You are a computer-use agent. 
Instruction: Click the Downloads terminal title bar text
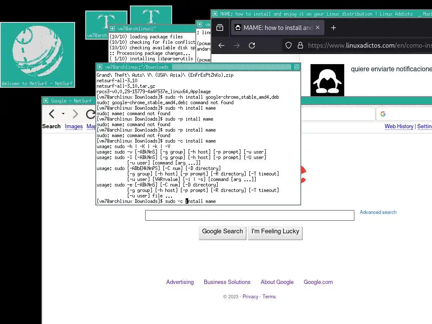[x=137, y=67]
